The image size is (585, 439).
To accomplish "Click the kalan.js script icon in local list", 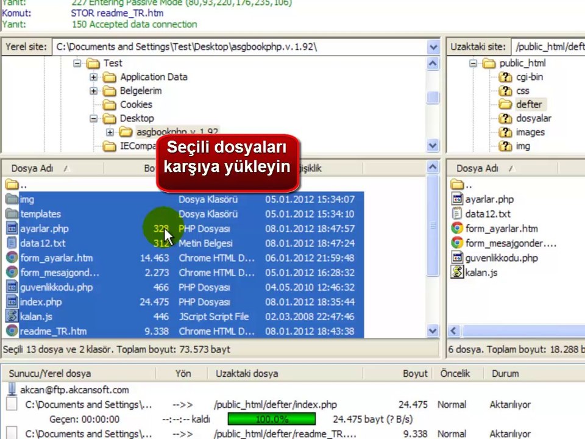I will (x=12, y=316).
